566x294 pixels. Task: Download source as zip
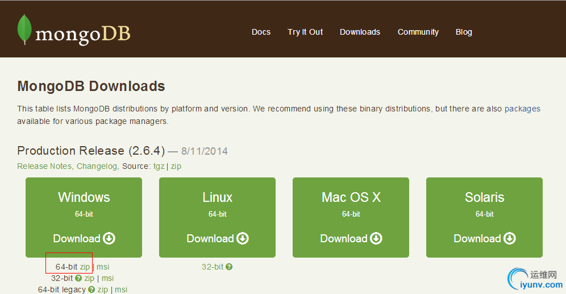(176, 166)
